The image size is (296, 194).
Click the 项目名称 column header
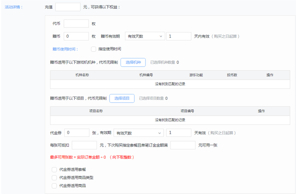tap(96, 111)
